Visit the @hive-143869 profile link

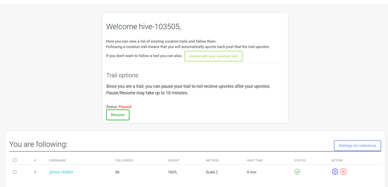pyautogui.click(x=61, y=172)
